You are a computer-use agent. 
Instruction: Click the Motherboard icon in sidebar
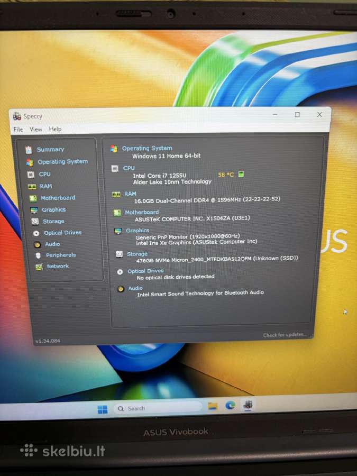33,198
